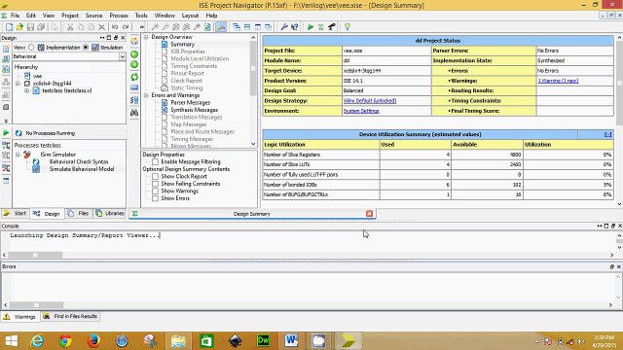The height and width of the screenshot is (350, 623).
Task: Open the Project menu
Action: pos(70,16)
